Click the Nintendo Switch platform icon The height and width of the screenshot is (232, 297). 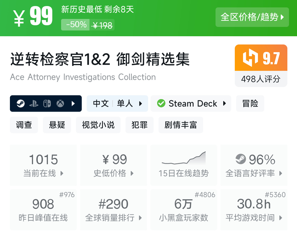(x=47, y=104)
